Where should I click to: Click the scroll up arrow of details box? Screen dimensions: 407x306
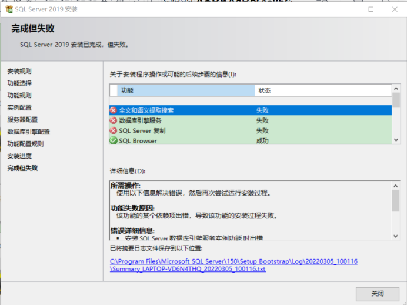[396, 186]
